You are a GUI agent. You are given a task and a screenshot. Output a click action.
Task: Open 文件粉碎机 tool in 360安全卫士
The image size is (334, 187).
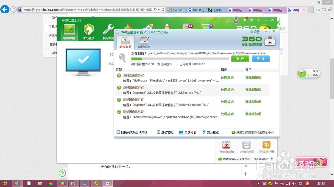(246, 147)
